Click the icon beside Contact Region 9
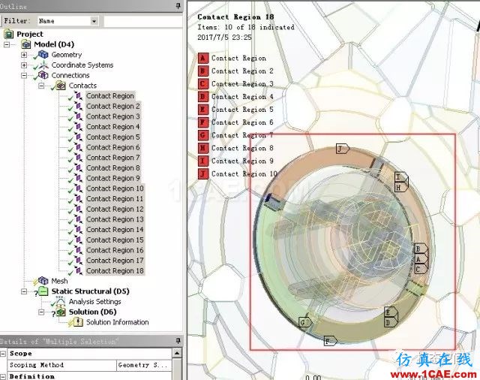Image resolution: width=480 pixels, height=380 pixels. coord(79,178)
